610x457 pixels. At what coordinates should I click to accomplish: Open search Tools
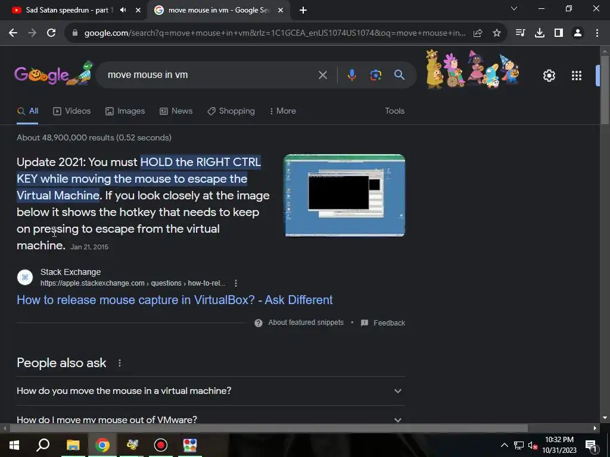click(x=394, y=111)
